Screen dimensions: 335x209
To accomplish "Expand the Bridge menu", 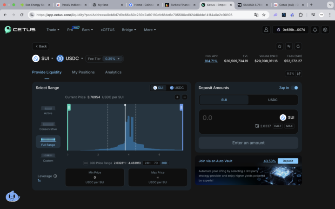I will [129, 30].
